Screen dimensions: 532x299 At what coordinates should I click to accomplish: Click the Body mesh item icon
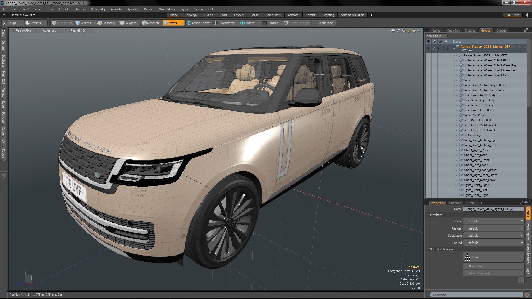[x=461, y=80]
